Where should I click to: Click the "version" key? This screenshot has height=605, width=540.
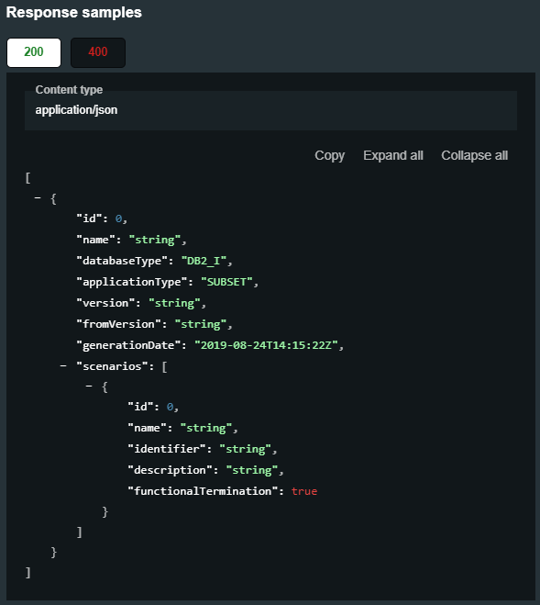[x=105, y=303]
